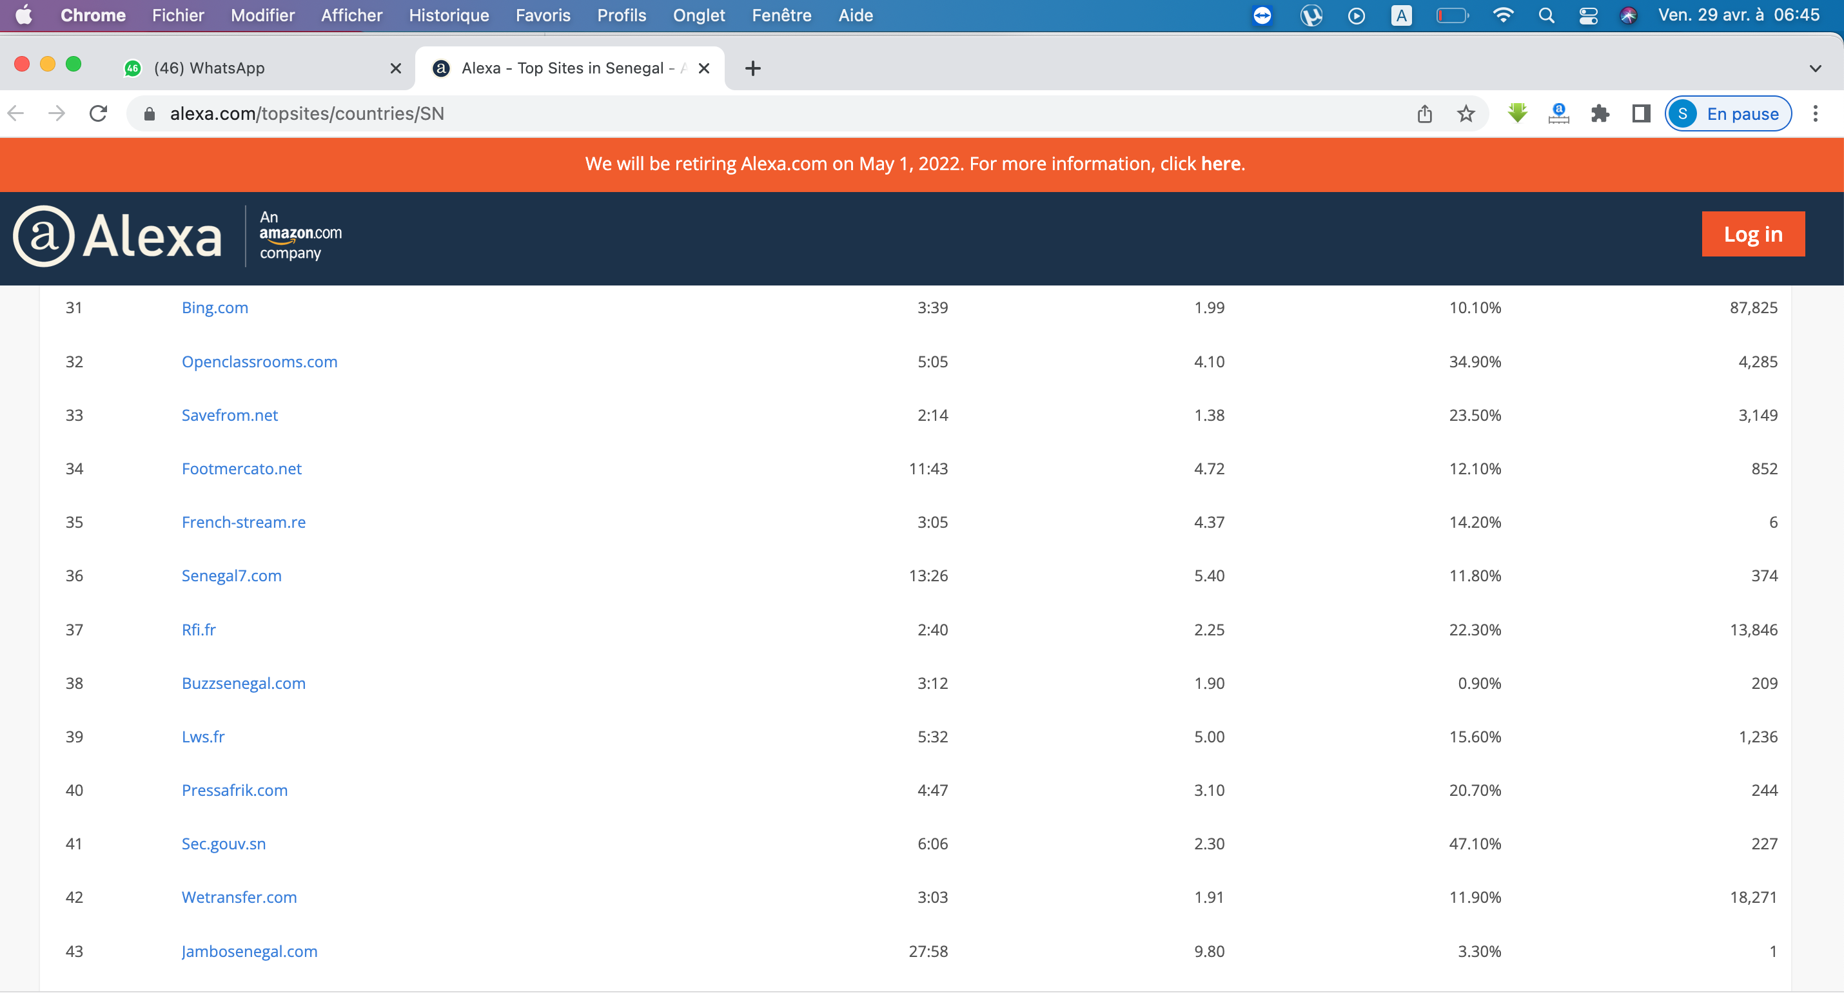This screenshot has width=1844, height=995.
Task: Close the Alexa Top Sites tab
Action: 703,68
